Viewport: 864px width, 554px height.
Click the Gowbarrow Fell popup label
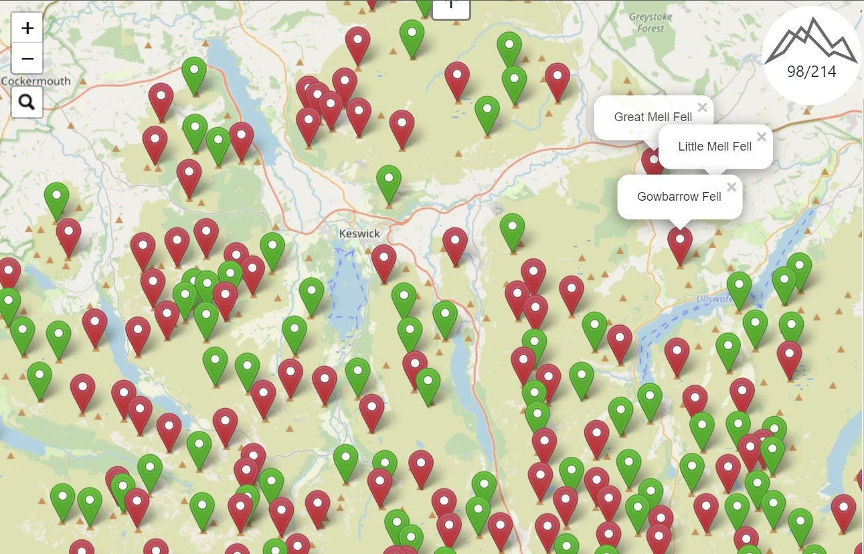coord(679,197)
